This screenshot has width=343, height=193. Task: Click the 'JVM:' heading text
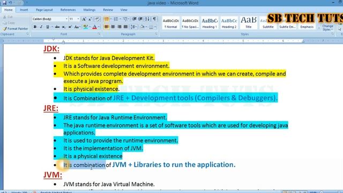53,175
